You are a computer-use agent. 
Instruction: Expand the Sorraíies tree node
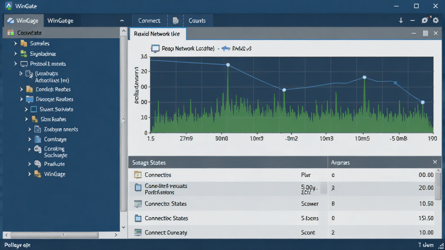tap(16, 43)
